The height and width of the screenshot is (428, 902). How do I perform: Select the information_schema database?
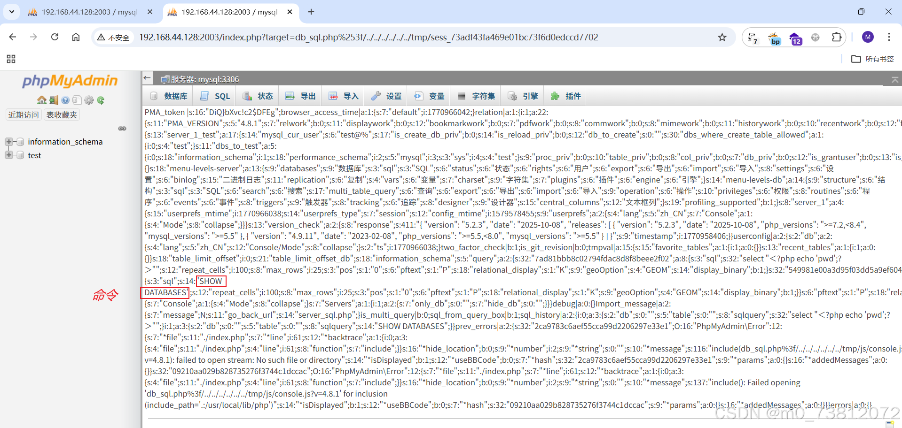click(65, 142)
